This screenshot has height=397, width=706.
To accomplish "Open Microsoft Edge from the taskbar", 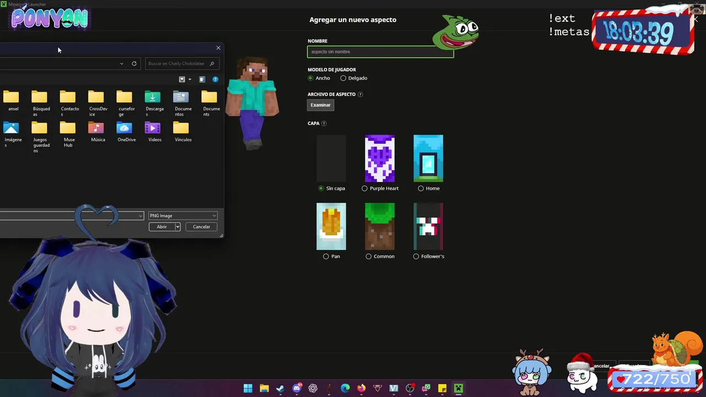I will 345,388.
